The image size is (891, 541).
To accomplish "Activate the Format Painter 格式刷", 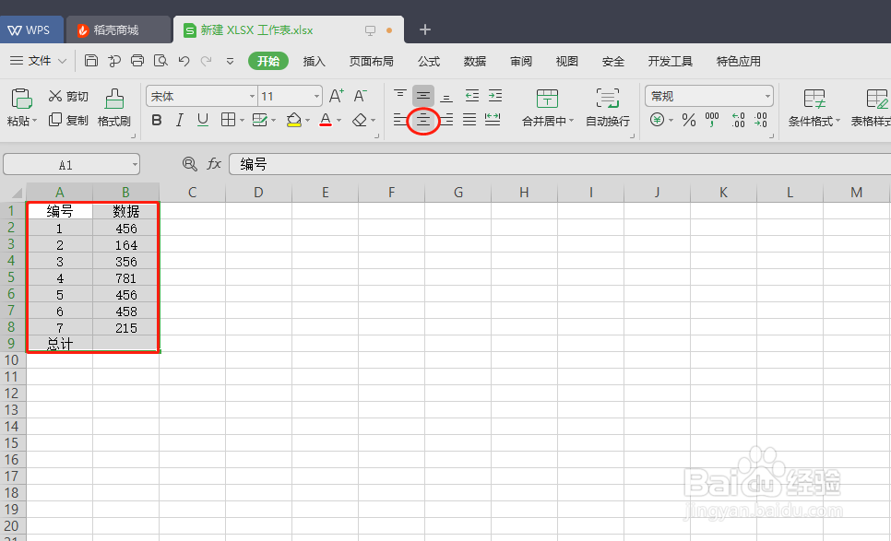I will (114, 107).
